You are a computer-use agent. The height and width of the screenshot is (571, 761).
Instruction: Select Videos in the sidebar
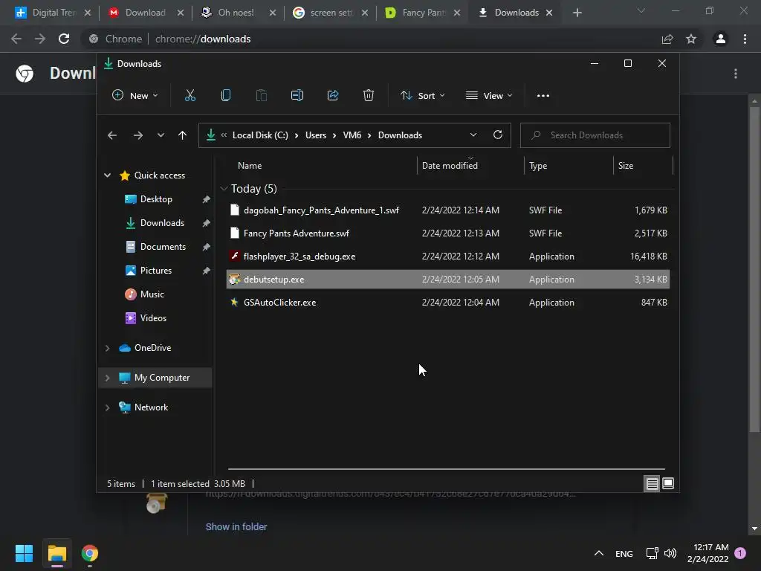153,318
